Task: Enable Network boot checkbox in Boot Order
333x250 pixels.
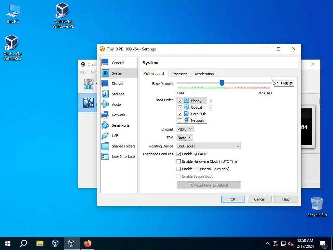Action: click(x=180, y=120)
